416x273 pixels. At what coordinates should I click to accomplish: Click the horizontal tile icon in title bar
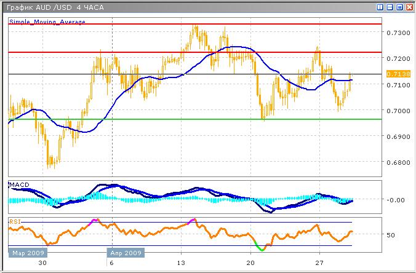pos(390,7)
